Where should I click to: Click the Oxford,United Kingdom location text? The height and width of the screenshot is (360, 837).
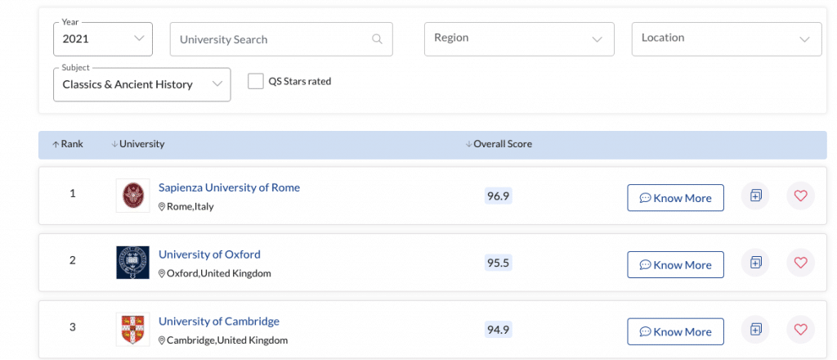(219, 273)
